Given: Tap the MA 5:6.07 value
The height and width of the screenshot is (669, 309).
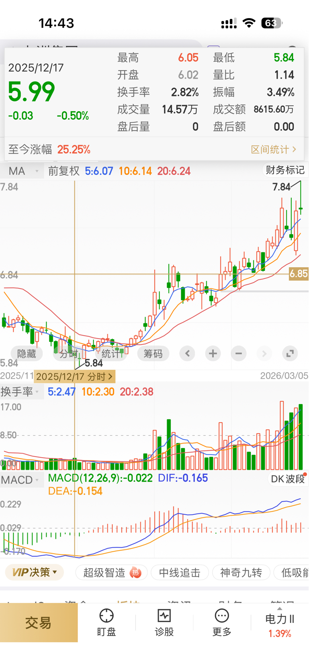Looking at the screenshot, I should pos(99,171).
